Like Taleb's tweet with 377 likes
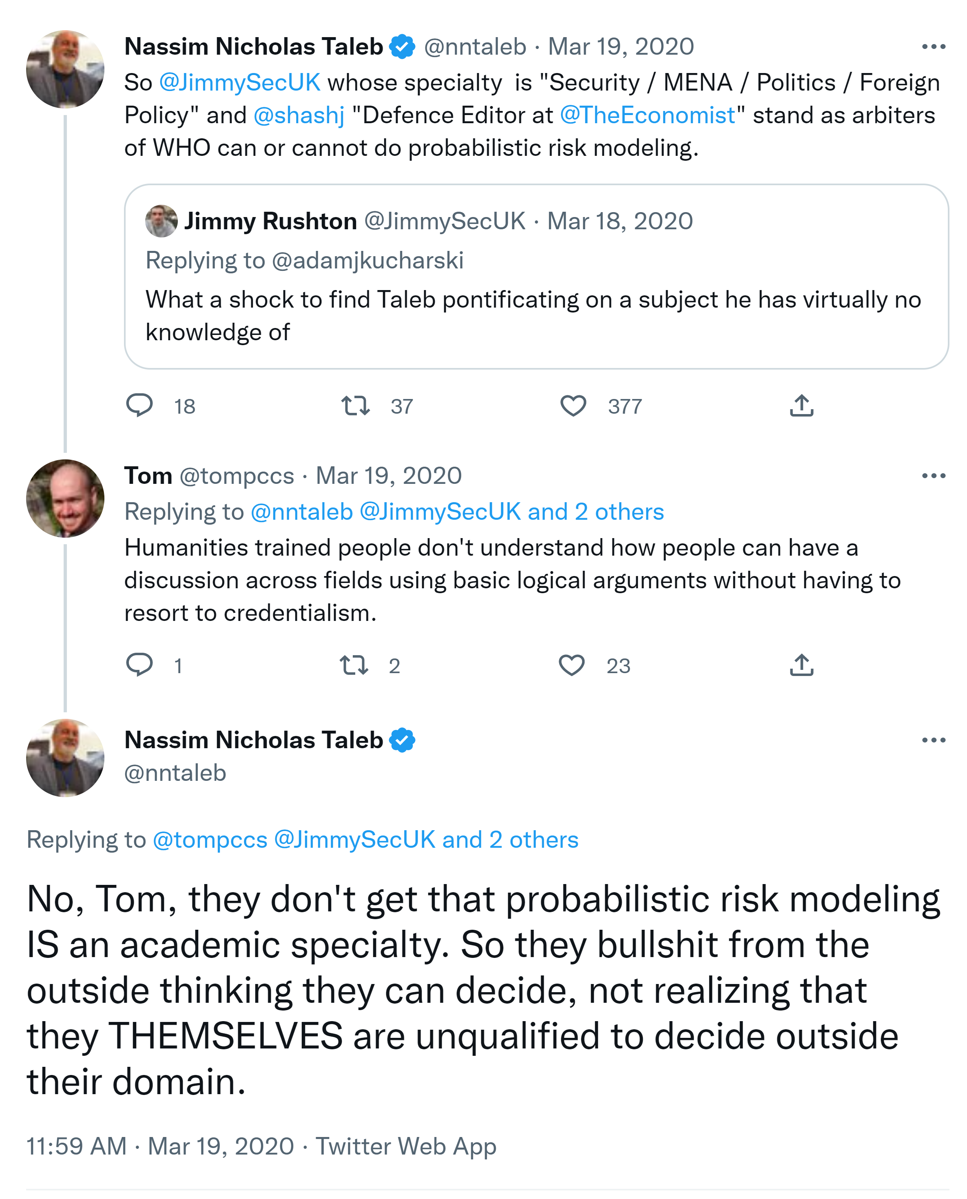The height and width of the screenshot is (1199, 967). 573,406
